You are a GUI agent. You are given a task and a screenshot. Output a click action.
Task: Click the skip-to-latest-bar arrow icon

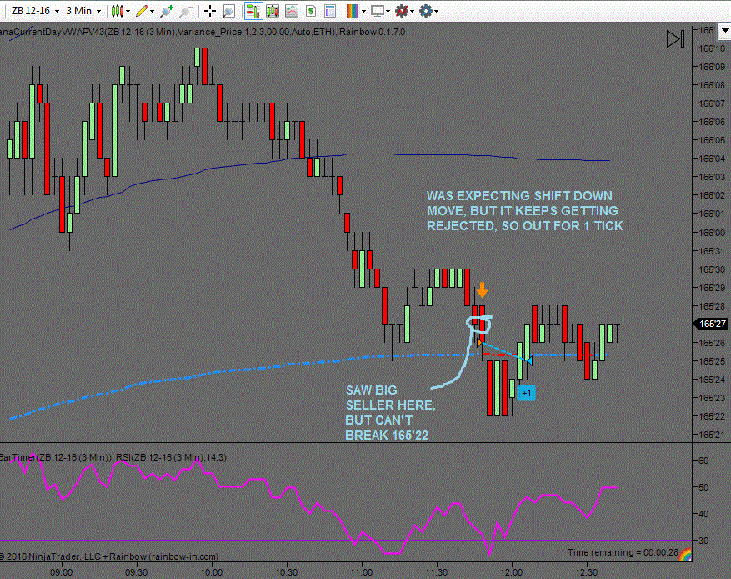tap(675, 38)
